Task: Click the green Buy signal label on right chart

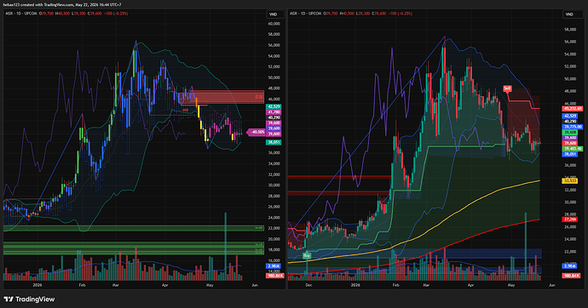Action: click(307, 256)
